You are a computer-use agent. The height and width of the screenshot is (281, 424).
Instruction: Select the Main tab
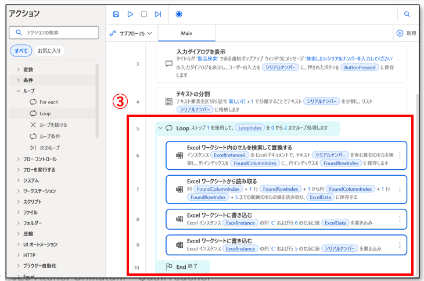tap(186, 33)
